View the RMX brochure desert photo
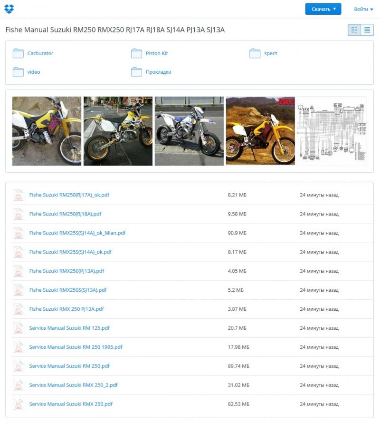Image resolution: width=380 pixels, height=424 pixels. (x=260, y=131)
